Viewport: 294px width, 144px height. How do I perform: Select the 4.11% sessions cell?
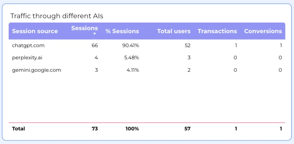133,70
